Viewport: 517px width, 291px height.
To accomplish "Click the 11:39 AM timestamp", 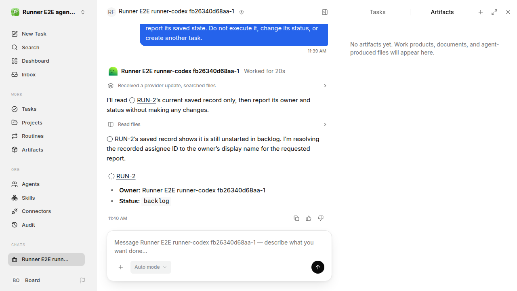I will tap(317, 51).
